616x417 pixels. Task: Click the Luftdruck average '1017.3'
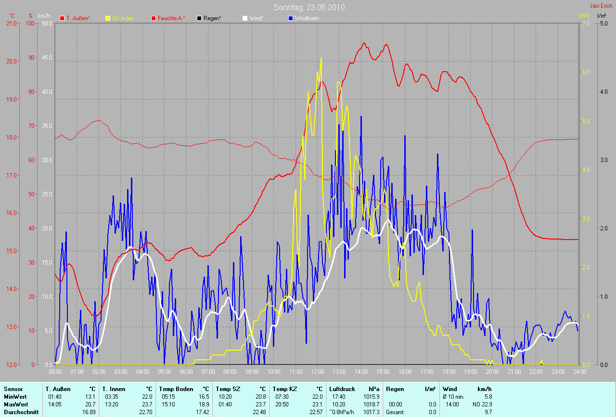point(371,412)
